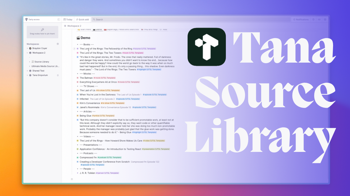Image resolution: width=350 pixels, height=196 pixels.
Task: Expand the Braydon Coyer workspace
Action: pos(27,48)
